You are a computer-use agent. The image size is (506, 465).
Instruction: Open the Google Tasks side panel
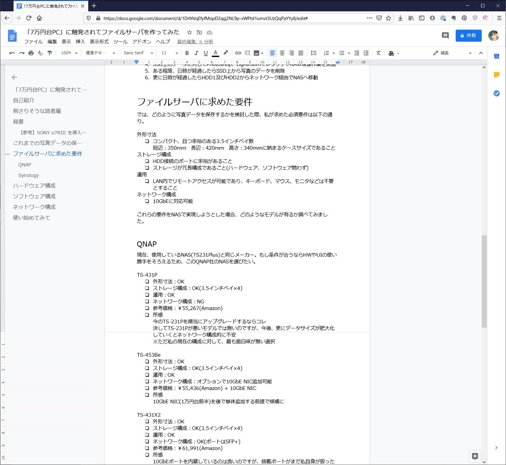click(x=497, y=93)
